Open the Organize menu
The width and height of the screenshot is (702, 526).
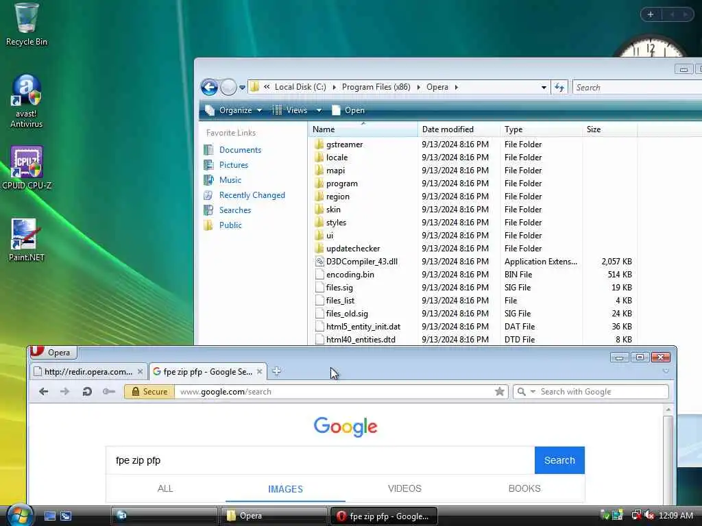click(234, 110)
